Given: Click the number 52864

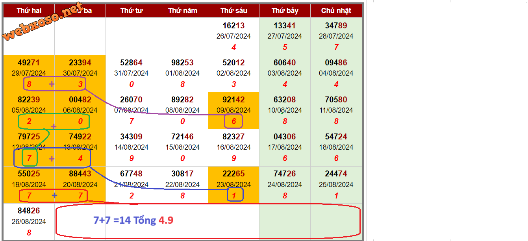Looking at the screenshot, I should pos(131,63).
